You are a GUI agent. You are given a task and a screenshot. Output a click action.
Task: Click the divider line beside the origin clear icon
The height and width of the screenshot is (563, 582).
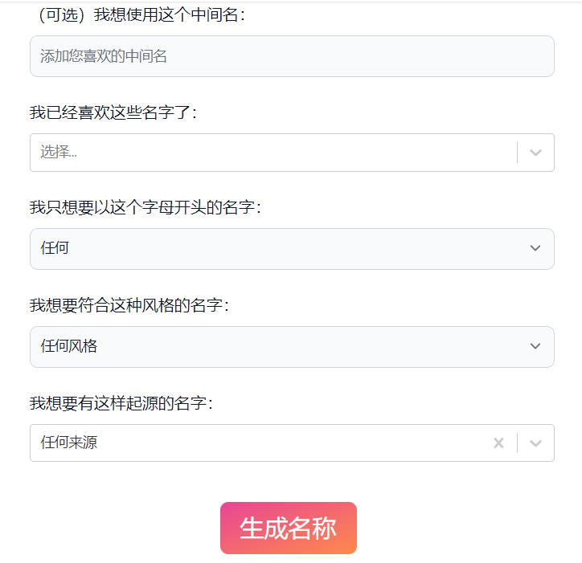[x=517, y=443]
